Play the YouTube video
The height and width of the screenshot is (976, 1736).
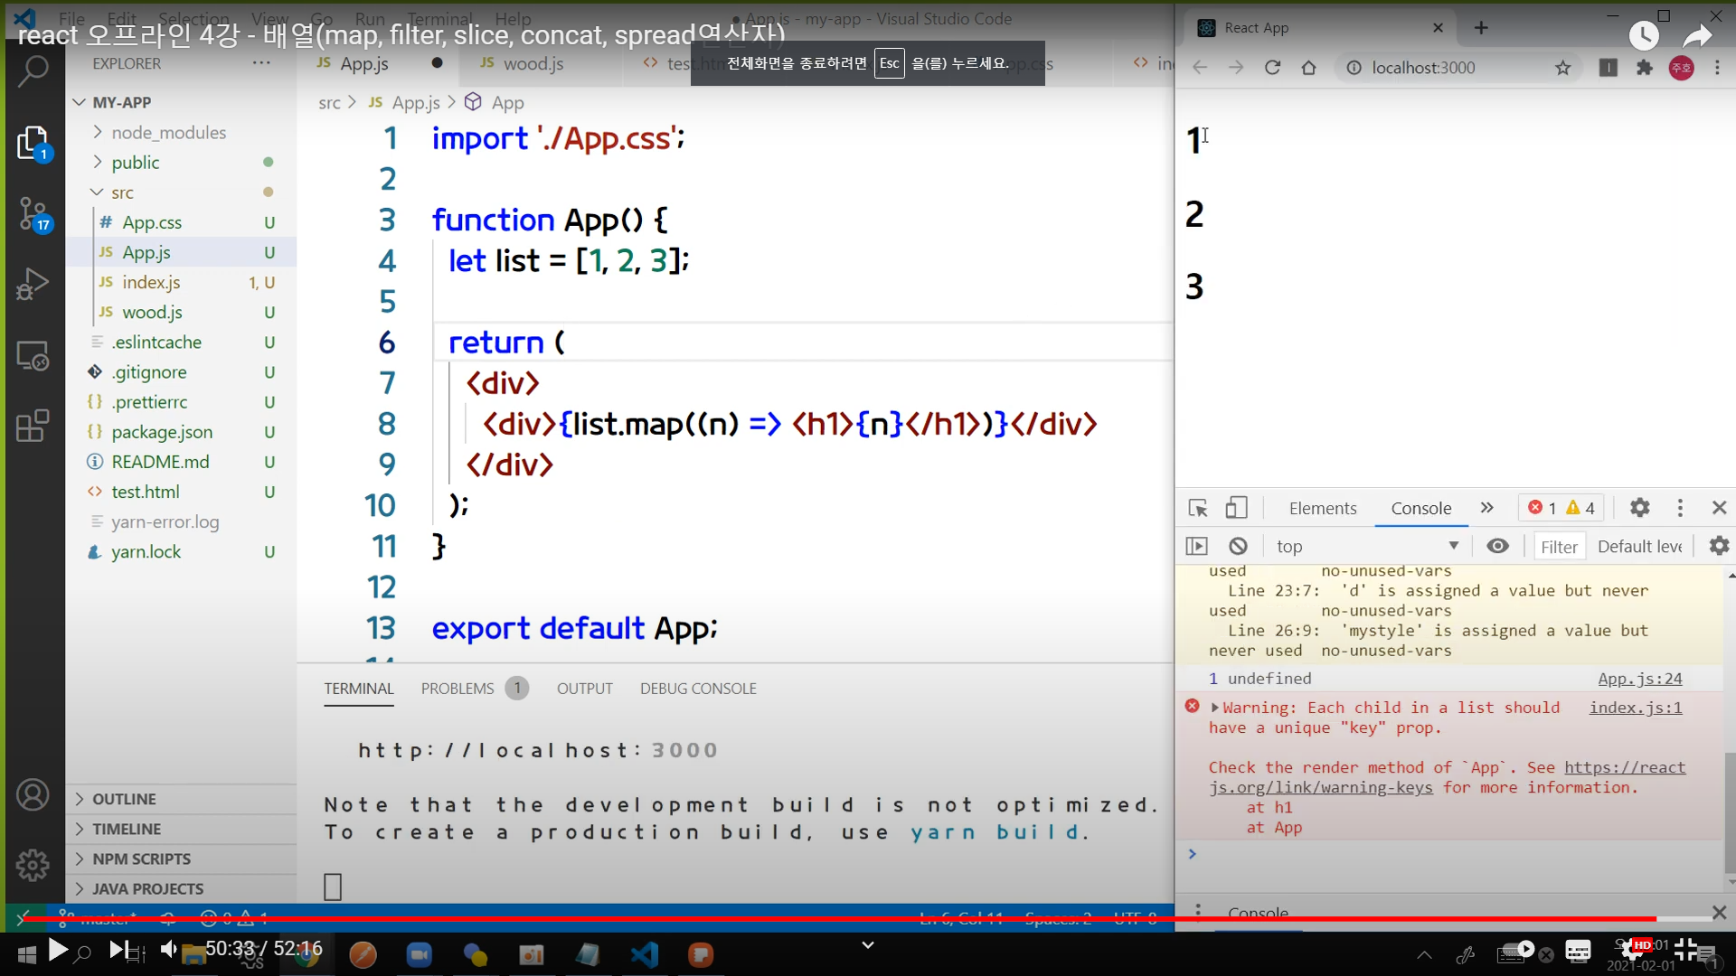tap(57, 950)
